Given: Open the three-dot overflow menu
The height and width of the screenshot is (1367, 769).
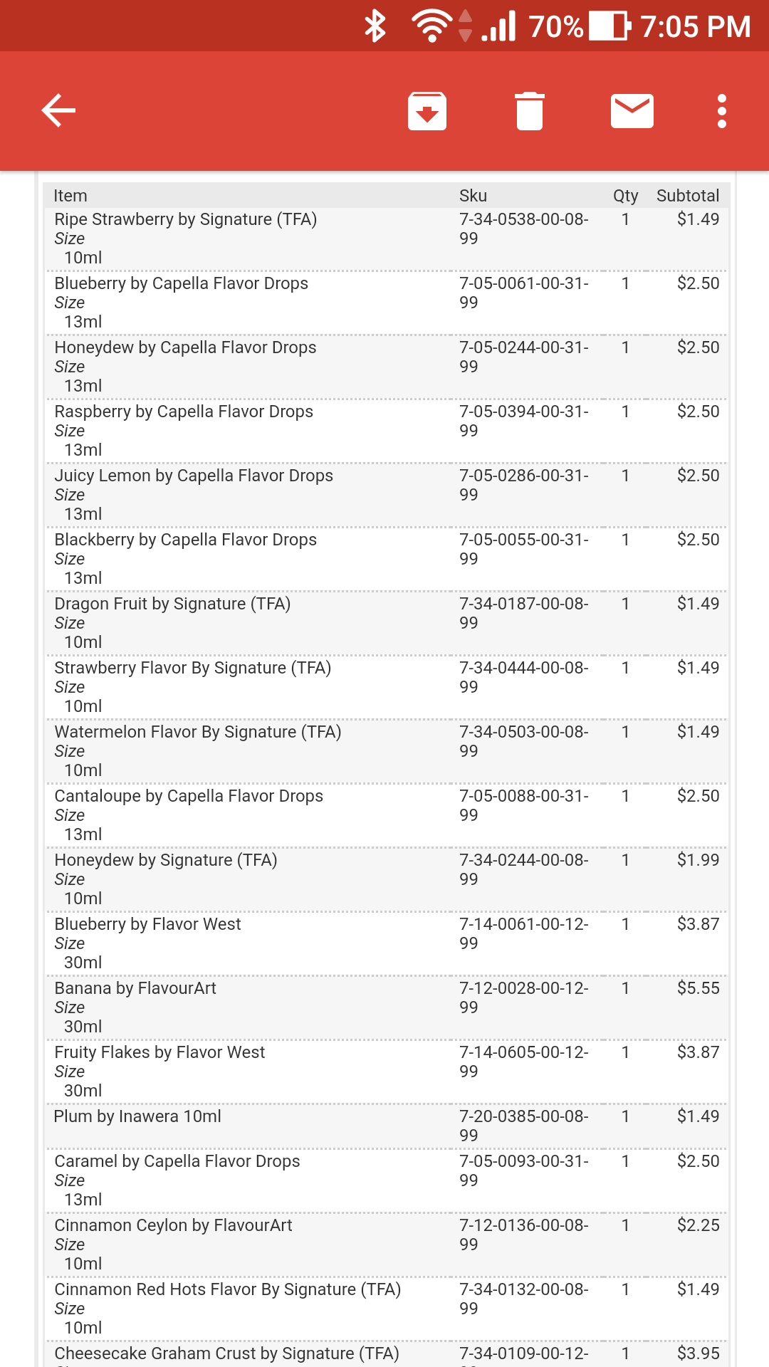Looking at the screenshot, I should (722, 111).
